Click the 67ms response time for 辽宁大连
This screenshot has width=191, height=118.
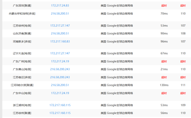click(164, 53)
